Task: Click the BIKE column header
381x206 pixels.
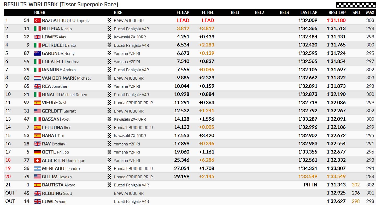Action: 118,12
